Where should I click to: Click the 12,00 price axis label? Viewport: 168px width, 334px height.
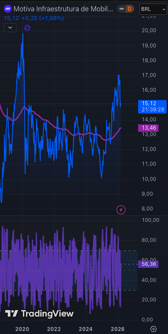click(149, 149)
